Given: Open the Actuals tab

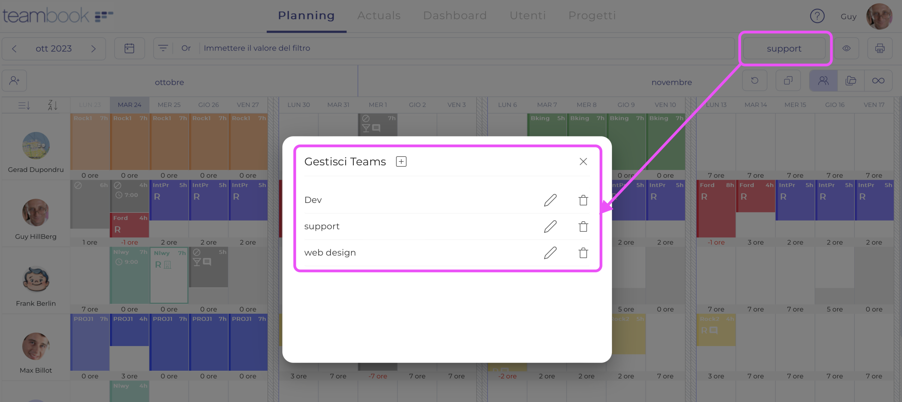Looking at the screenshot, I should (x=379, y=15).
